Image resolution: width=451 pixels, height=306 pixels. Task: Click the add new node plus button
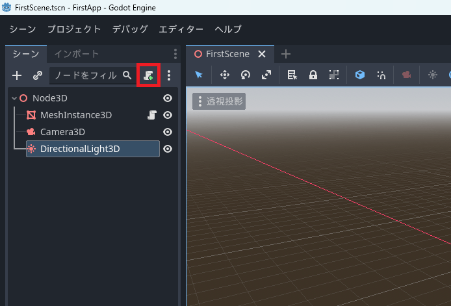point(17,75)
